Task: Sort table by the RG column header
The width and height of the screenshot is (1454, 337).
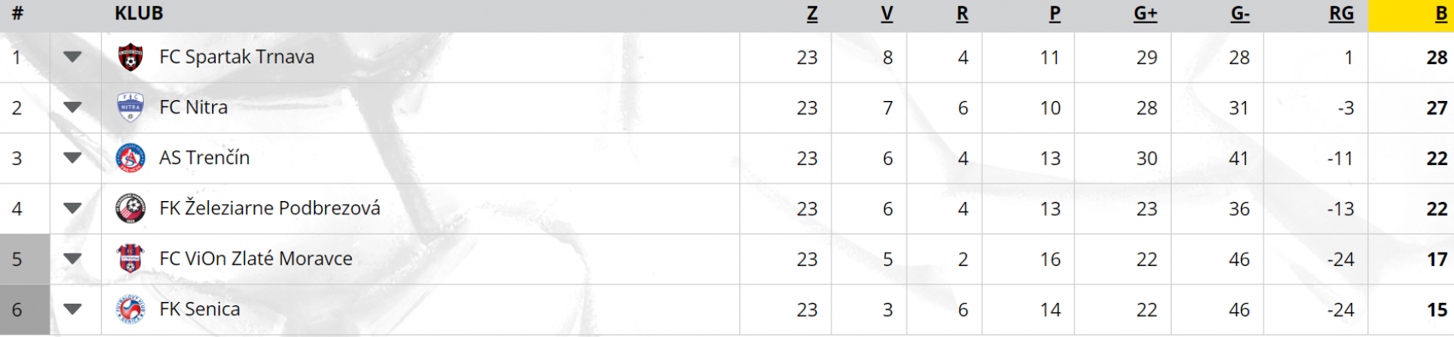Action: [x=1341, y=13]
